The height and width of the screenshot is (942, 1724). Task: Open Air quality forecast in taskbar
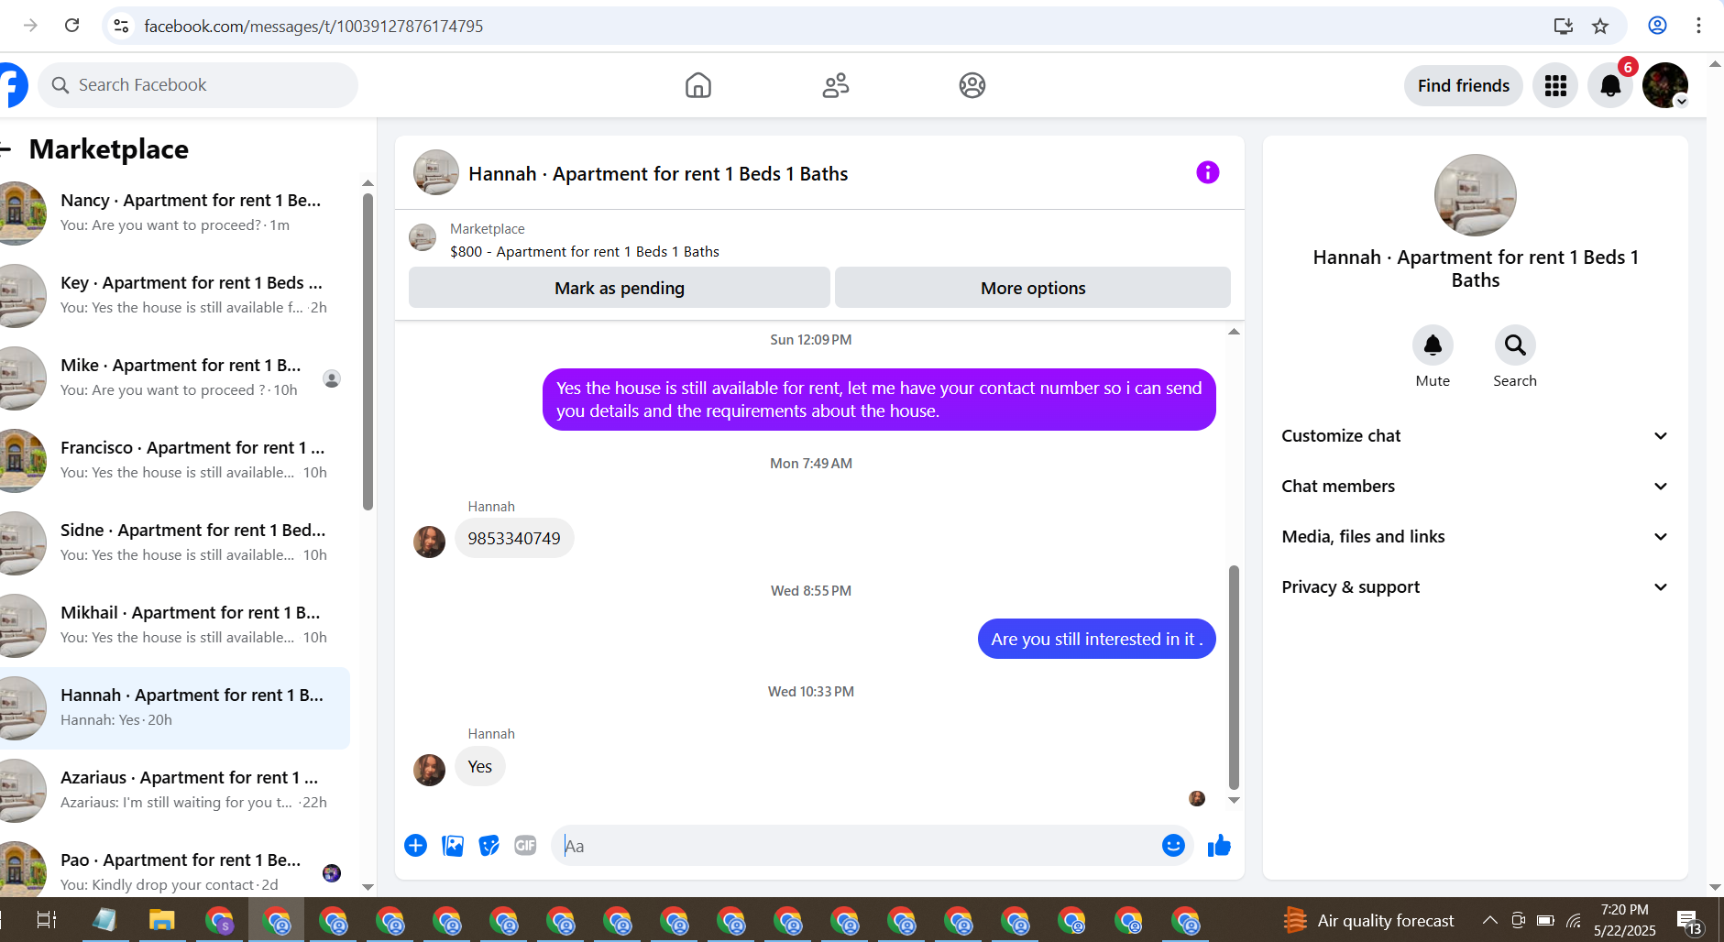click(1369, 920)
